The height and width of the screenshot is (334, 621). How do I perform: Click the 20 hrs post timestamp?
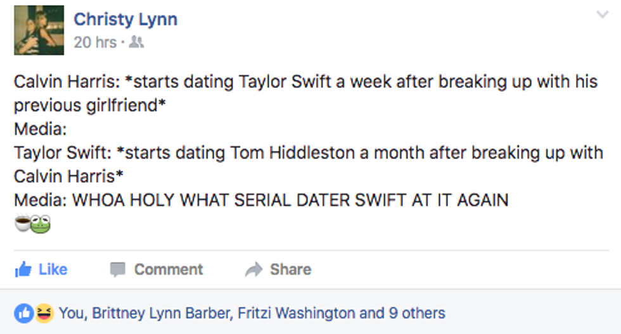[x=95, y=42]
